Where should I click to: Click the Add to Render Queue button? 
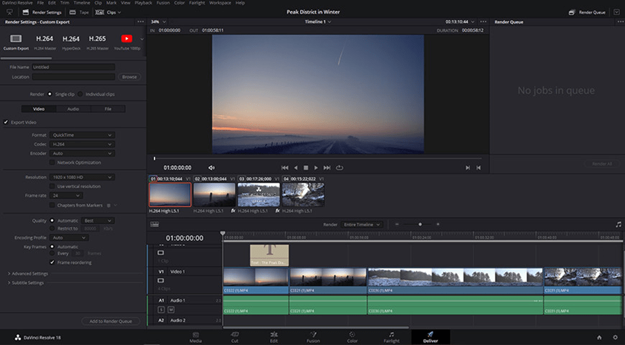click(110, 321)
